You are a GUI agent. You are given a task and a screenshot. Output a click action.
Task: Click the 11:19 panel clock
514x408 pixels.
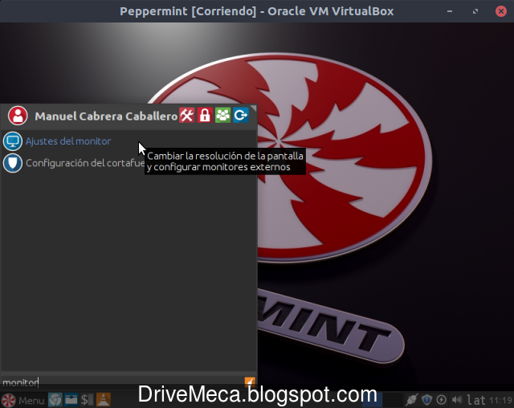pyautogui.click(x=500, y=400)
